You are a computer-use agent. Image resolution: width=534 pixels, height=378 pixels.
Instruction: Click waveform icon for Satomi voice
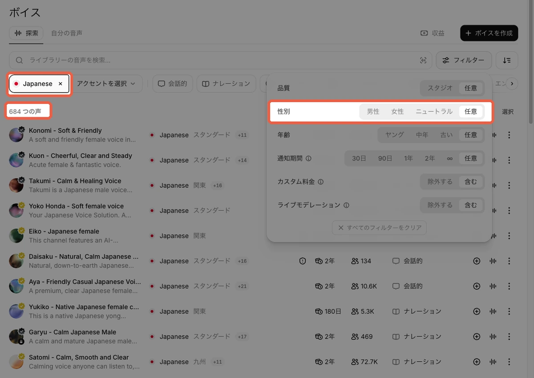(493, 362)
